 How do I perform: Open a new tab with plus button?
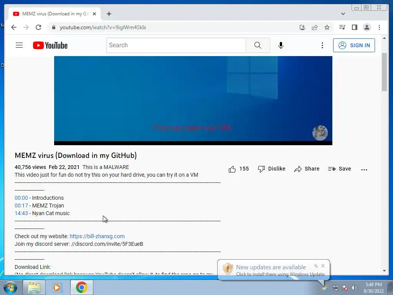[109, 14]
